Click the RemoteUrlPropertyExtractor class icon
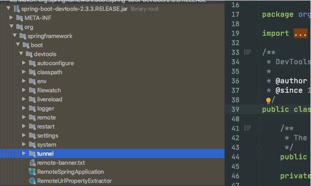311x186 pixels. tap(32, 181)
